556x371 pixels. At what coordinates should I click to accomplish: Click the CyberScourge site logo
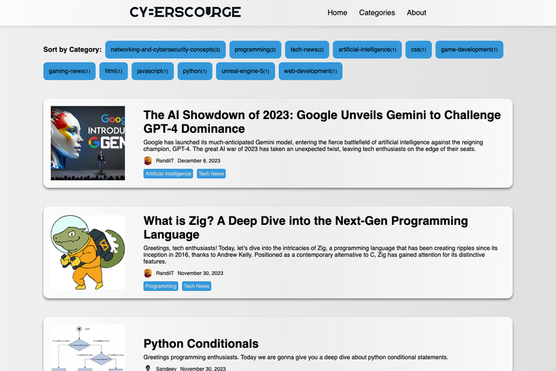pos(185,12)
